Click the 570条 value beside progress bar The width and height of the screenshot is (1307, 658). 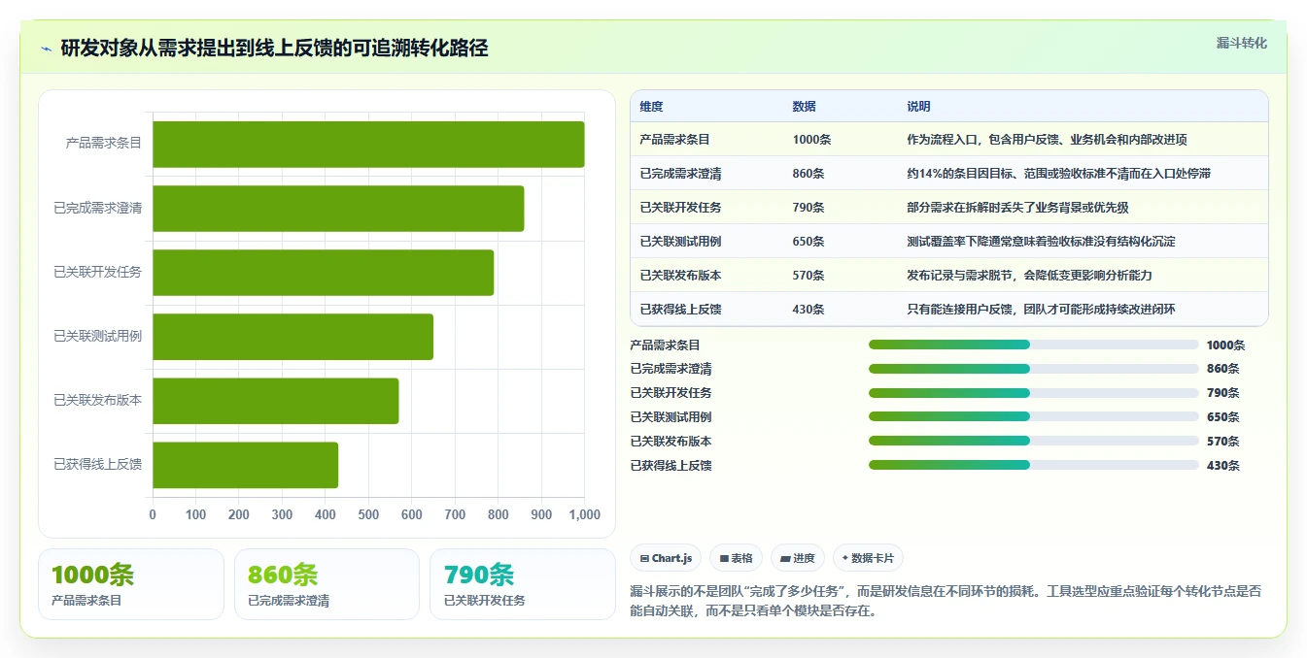click(1222, 442)
